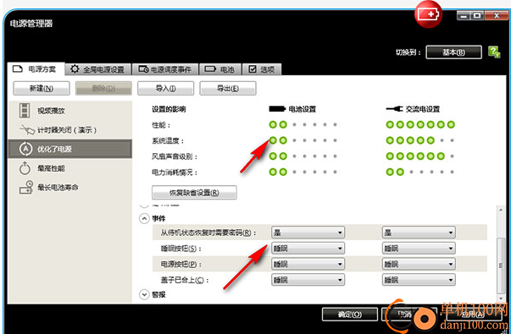The height and width of the screenshot is (334, 511).
Task: Click the 系统温度 label
Action: (x=168, y=141)
